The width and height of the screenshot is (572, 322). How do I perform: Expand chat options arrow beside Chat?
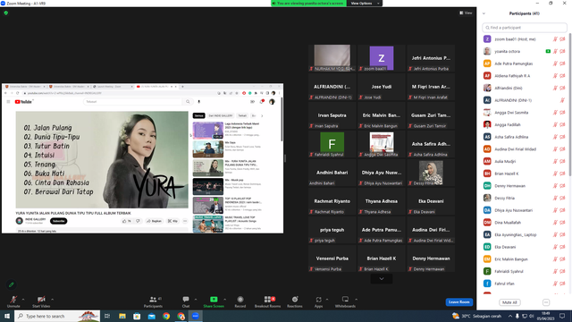(196, 300)
